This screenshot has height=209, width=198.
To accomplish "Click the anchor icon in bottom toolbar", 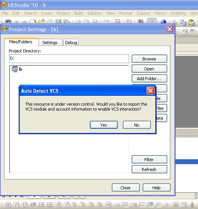I will (192, 205).
